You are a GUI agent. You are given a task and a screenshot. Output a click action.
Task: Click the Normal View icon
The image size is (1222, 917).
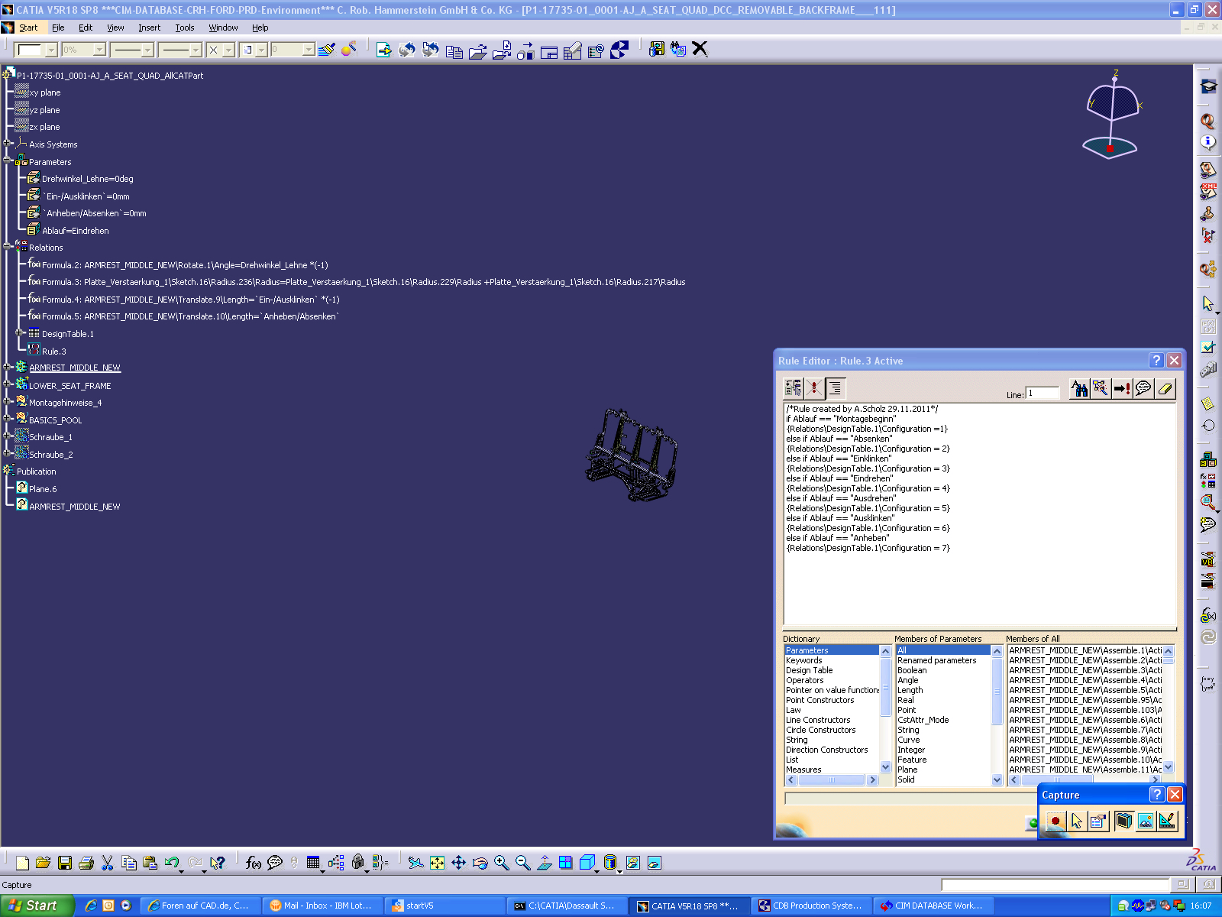point(545,863)
